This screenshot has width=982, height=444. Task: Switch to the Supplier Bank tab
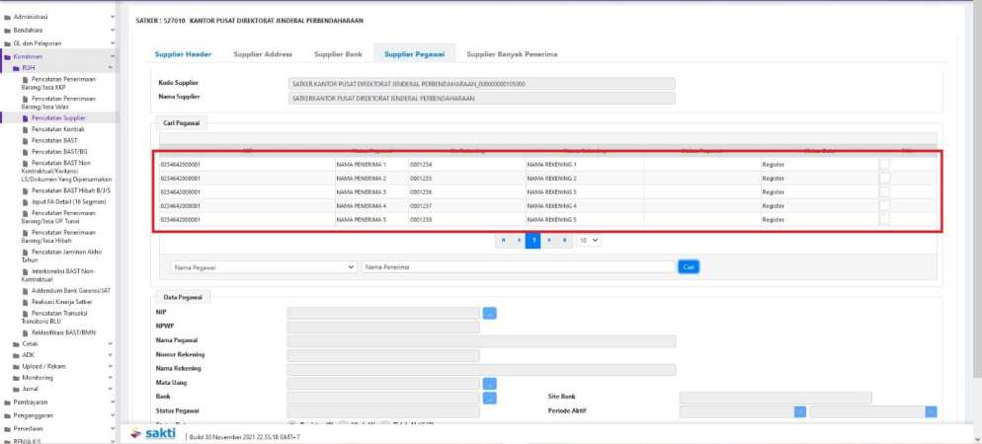click(x=338, y=54)
